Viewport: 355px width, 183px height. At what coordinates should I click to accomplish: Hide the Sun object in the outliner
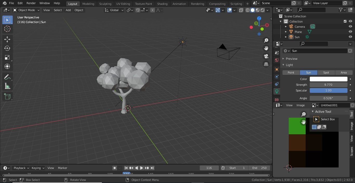pos(350,37)
